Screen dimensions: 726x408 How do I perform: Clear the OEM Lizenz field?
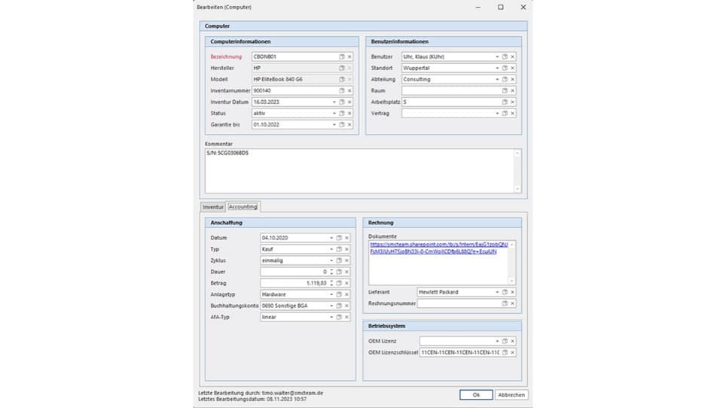tap(513, 341)
